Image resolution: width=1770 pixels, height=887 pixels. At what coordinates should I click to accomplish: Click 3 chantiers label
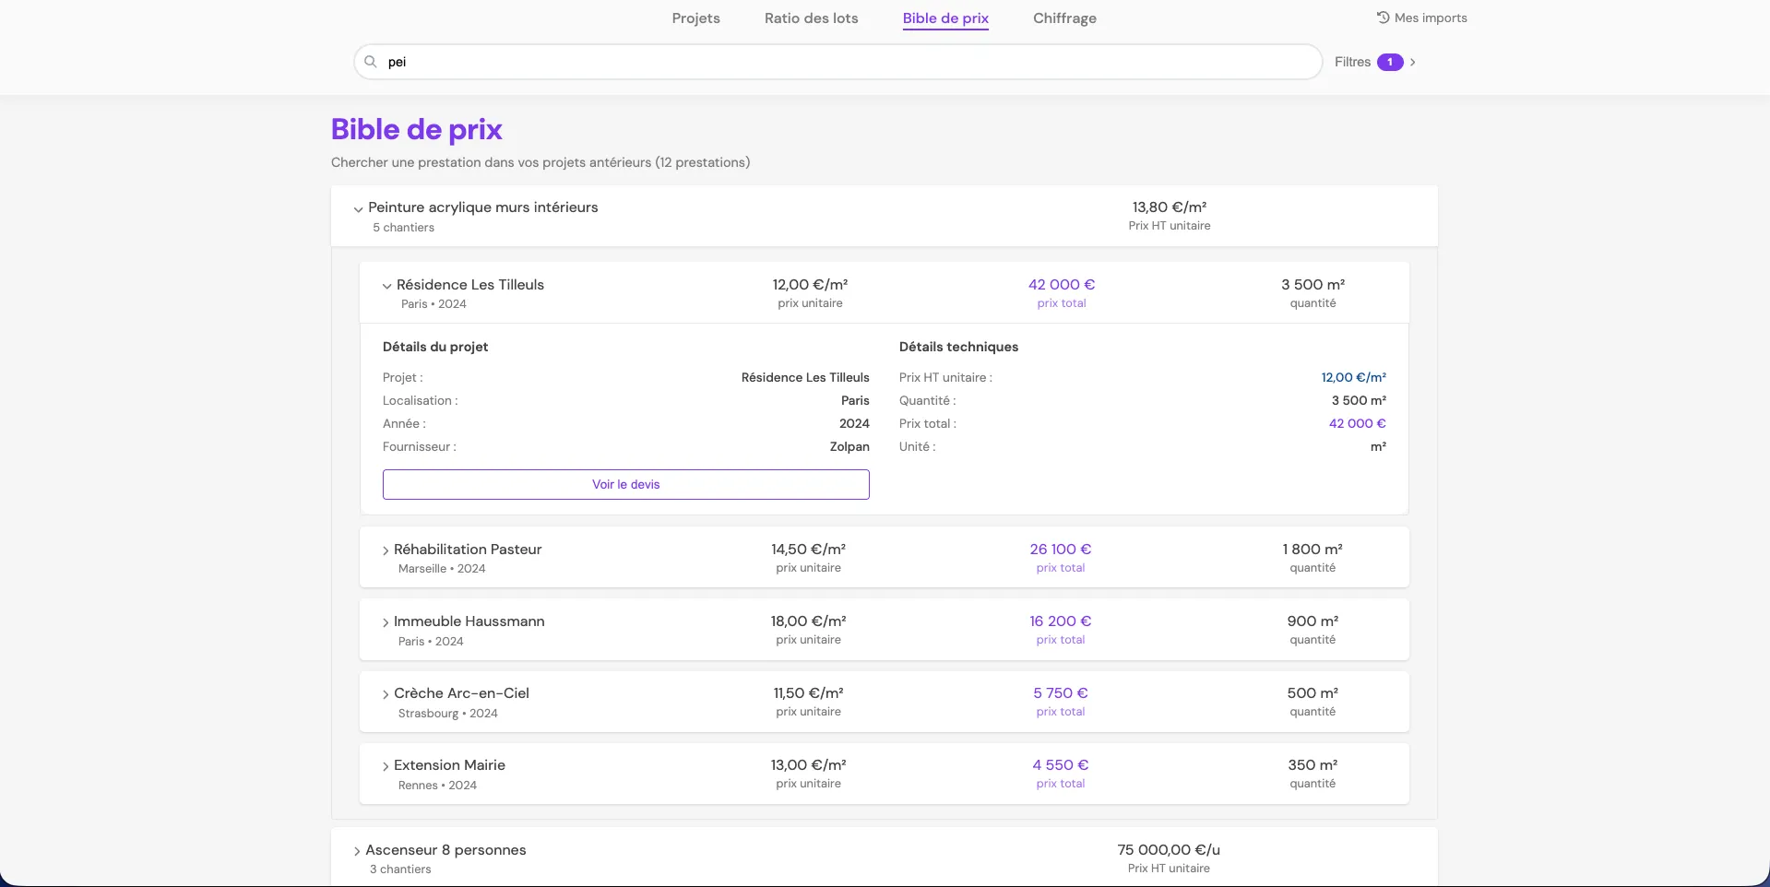pyautogui.click(x=400, y=869)
